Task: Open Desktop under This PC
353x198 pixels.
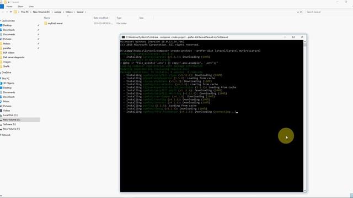Action: [x=7, y=88]
